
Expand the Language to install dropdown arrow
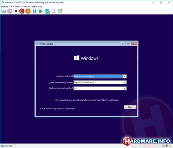[125, 76]
